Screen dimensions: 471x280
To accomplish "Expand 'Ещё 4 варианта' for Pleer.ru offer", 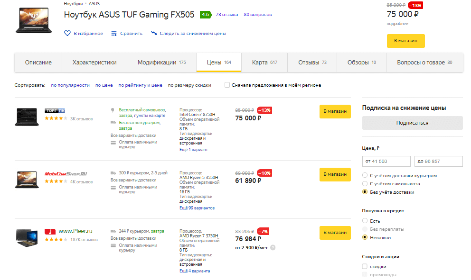I will click(x=194, y=271).
